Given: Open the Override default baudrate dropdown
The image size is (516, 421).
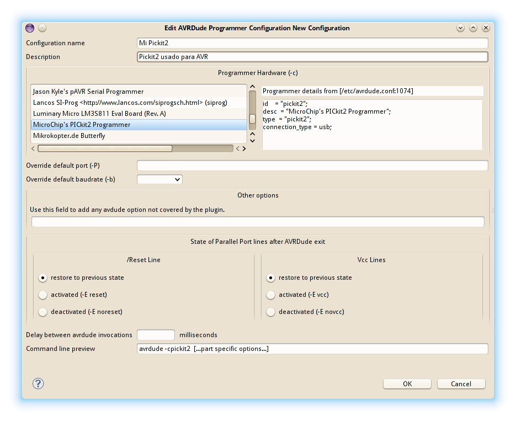Looking at the screenshot, I should (159, 179).
